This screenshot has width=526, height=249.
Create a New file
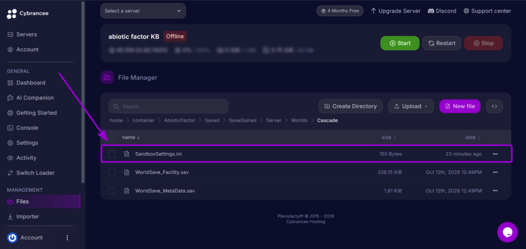pyautogui.click(x=460, y=106)
